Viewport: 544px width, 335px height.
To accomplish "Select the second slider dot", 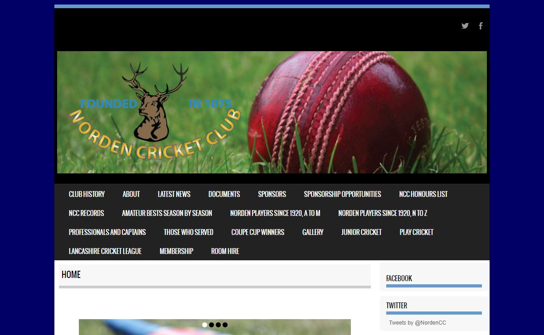I will (211, 325).
